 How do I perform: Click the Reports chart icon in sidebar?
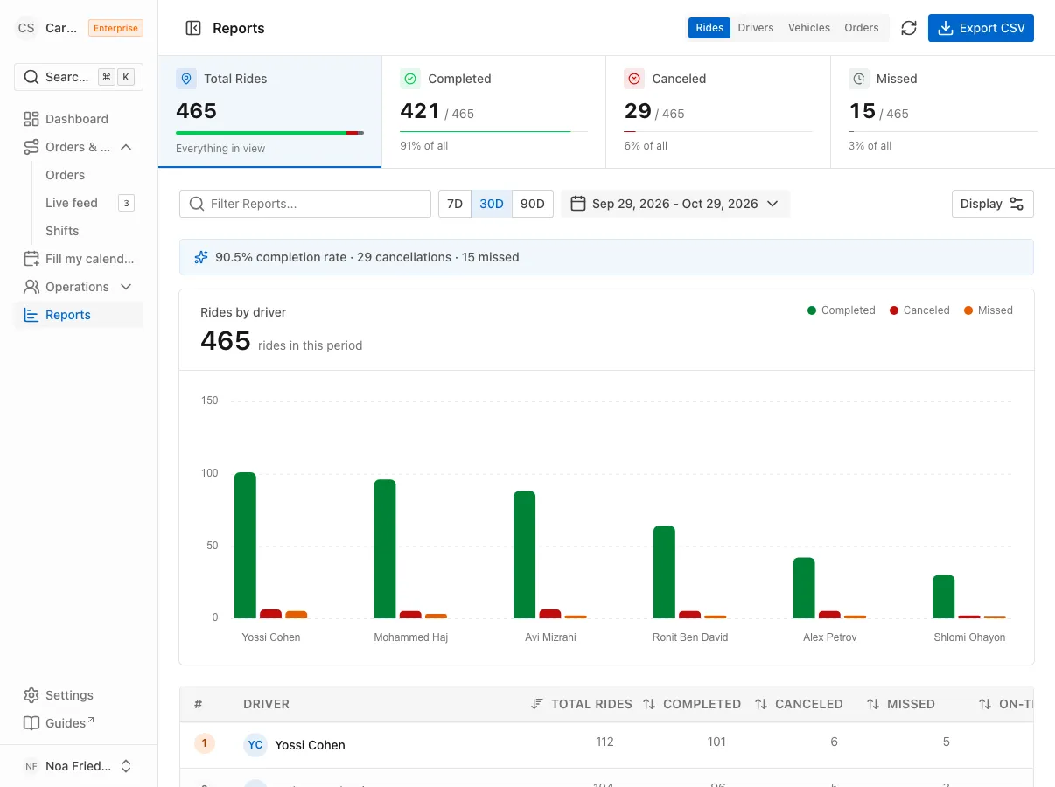click(x=31, y=315)
